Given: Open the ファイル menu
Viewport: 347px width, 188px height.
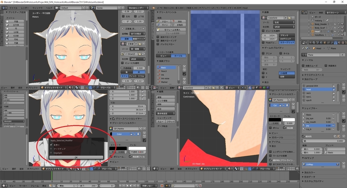Looking at the screenshot, I should pos(13,8).
